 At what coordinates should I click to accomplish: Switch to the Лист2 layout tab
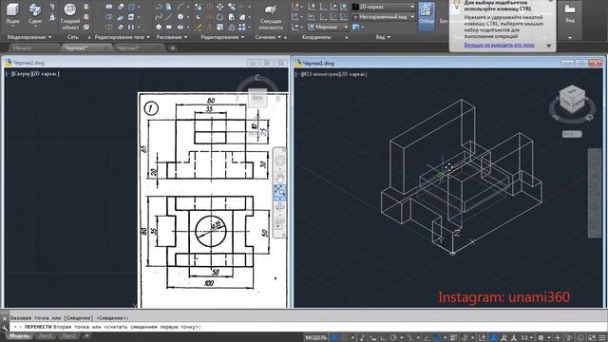coord(69,335)
